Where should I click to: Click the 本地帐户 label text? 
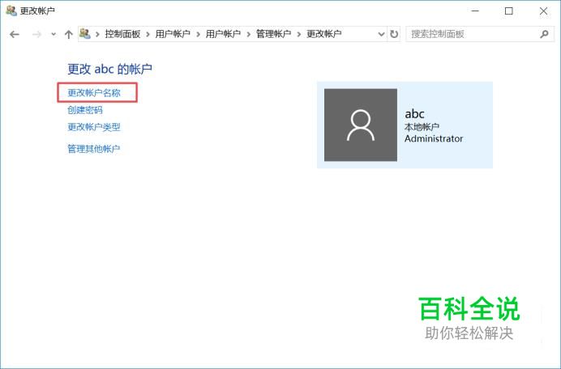[x=422, y=127]
